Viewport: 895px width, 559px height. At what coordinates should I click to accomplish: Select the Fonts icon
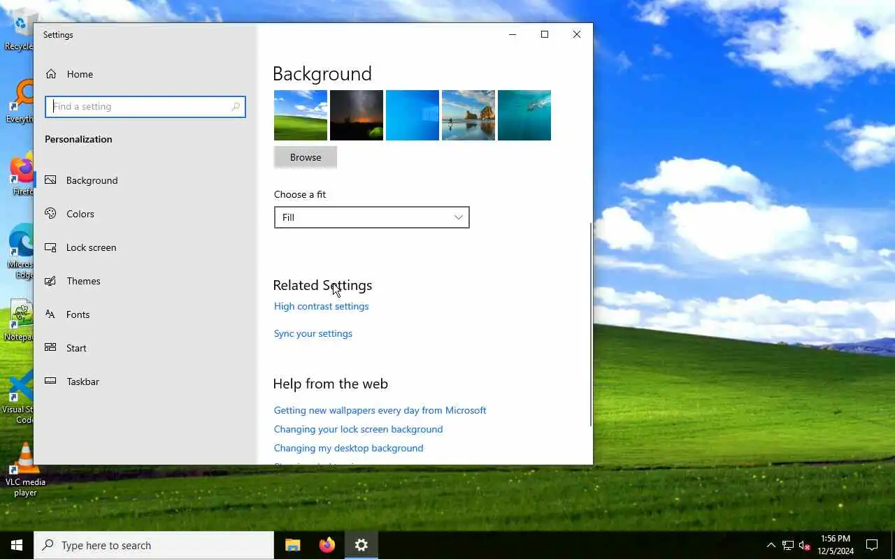pyautogui.click(x=50, y=314)
